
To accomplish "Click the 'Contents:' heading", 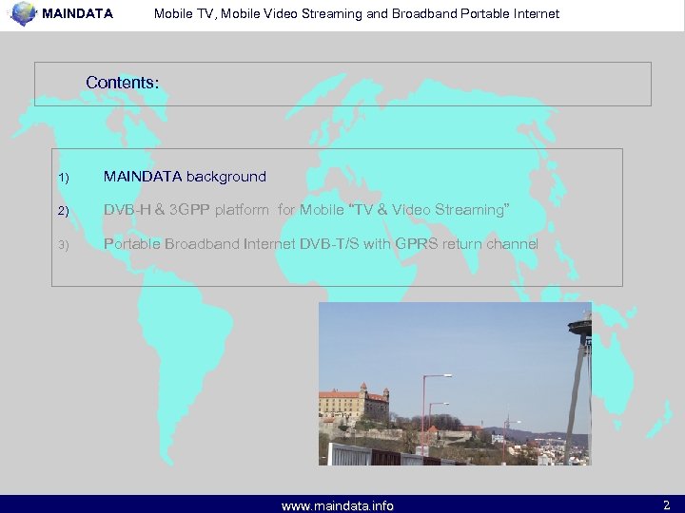I will pos(123,83).
